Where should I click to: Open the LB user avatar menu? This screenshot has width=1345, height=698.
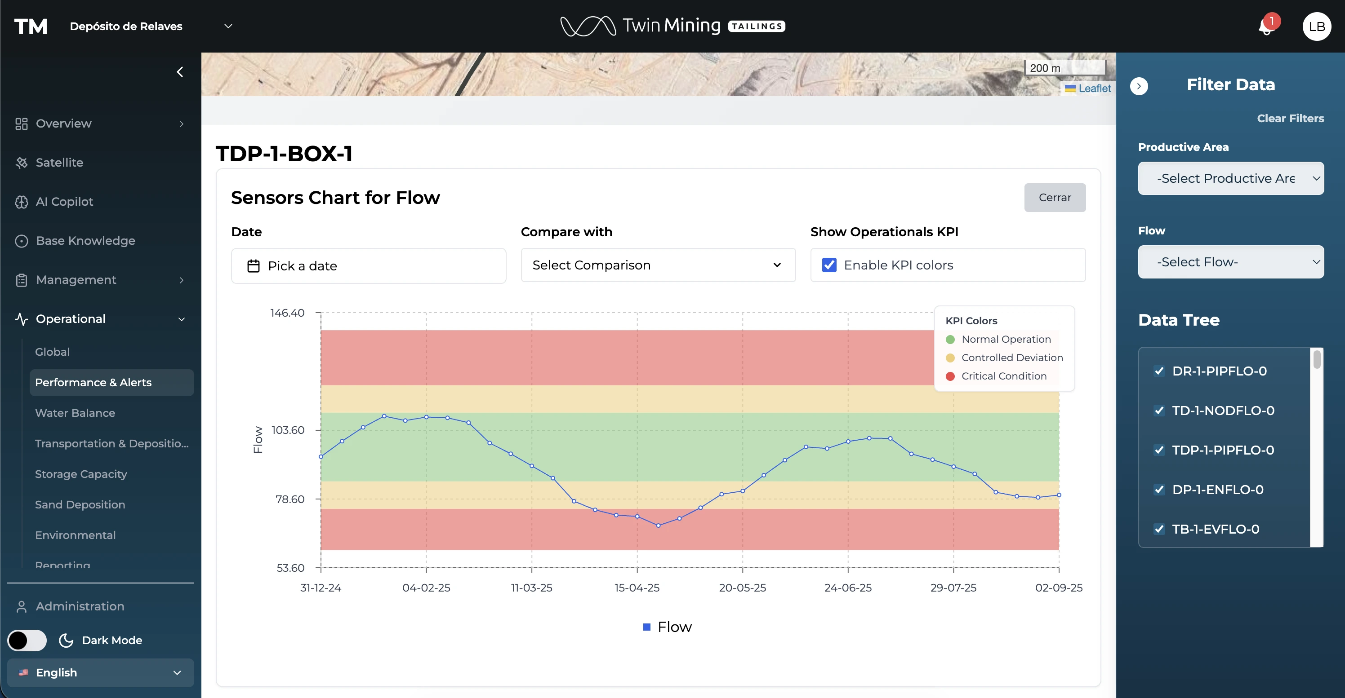pos(1316,27)
